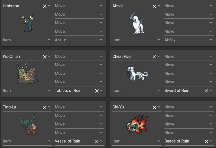Open Umbreon's Ability dropdown
Screen dimensions: 216x148
[79, 40]
